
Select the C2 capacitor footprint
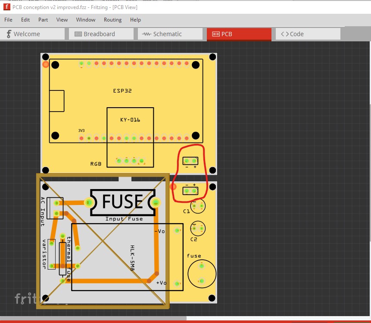(198, 228)
